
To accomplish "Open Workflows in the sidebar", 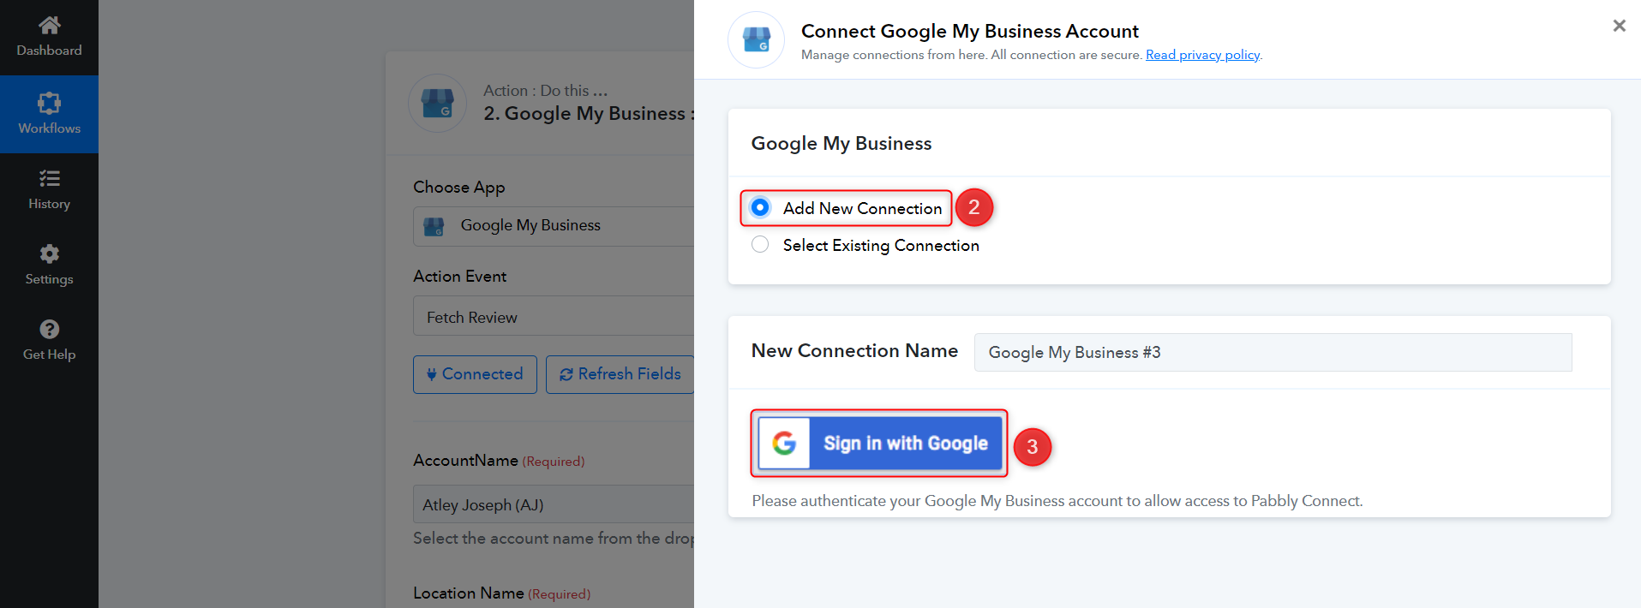I will 49,114.
